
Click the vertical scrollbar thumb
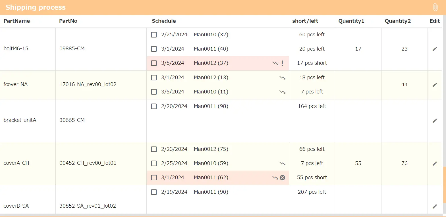(x=444, y=185)
